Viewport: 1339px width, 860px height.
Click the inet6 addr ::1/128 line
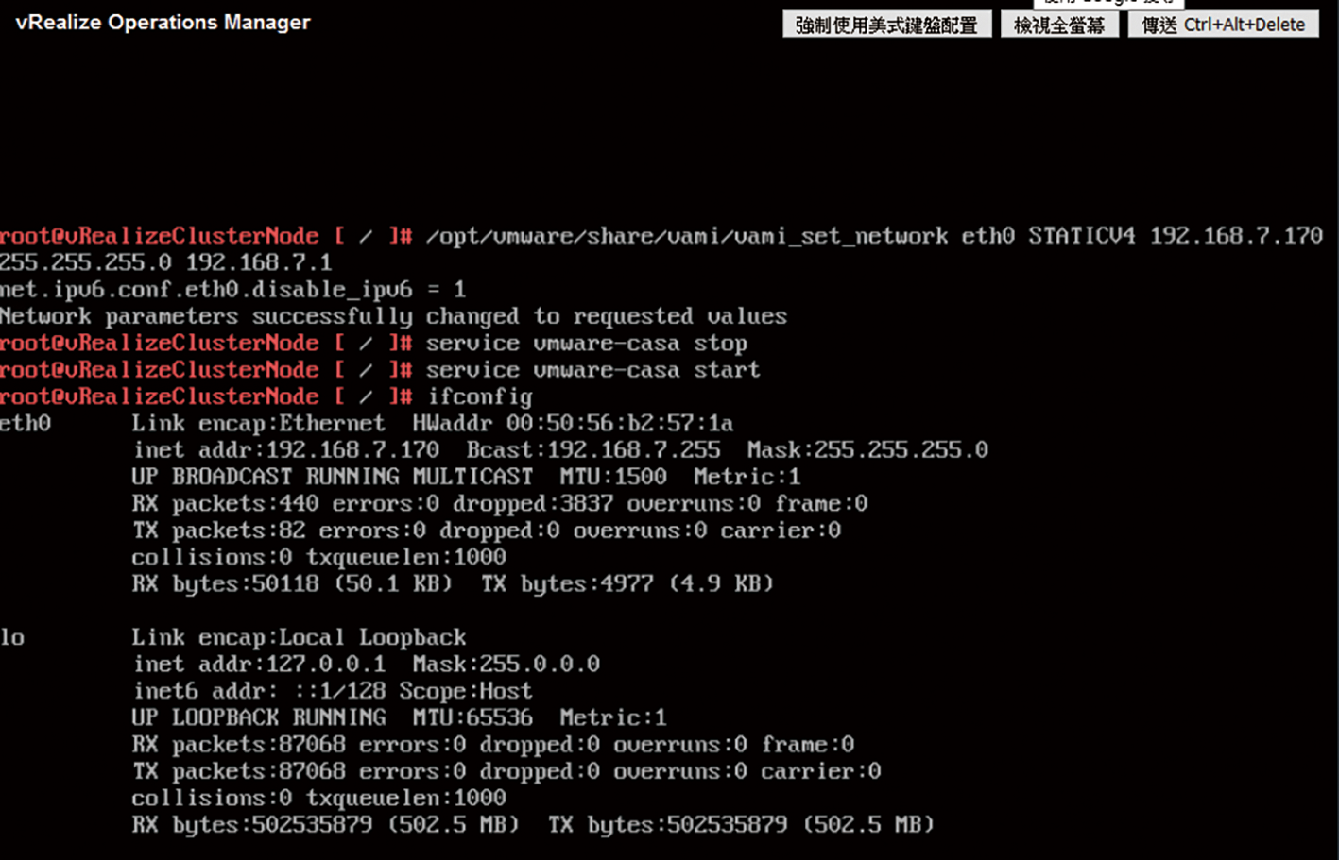(x=333, y=691)
